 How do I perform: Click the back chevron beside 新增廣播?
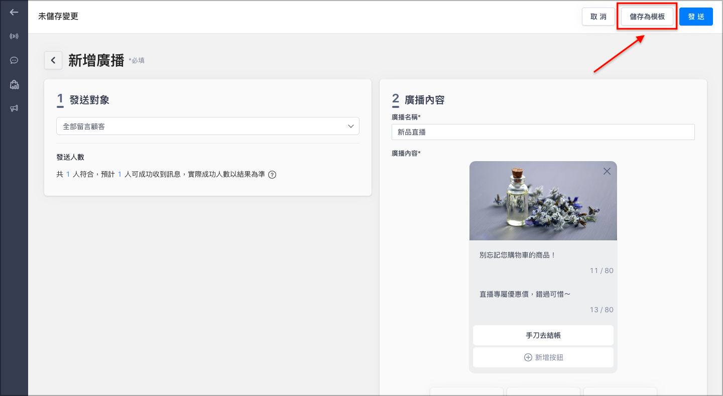[x=53, y=60]
